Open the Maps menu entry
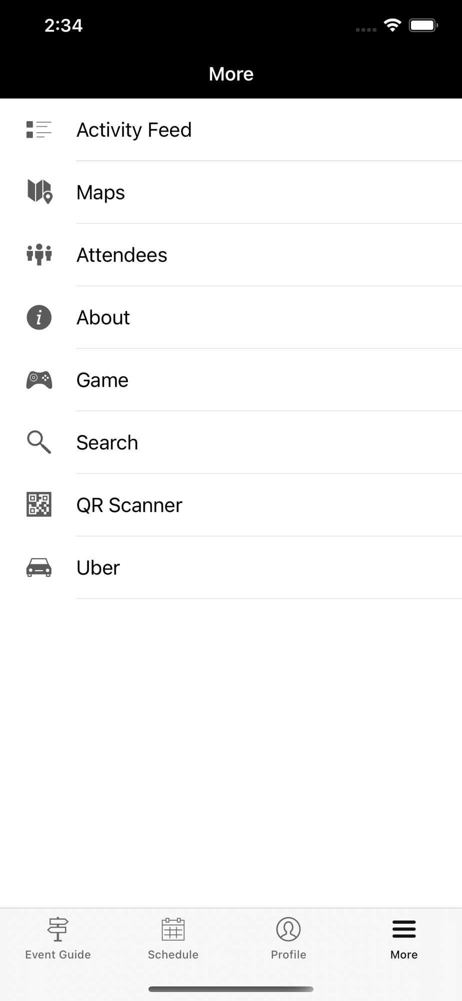 point(231,192)
